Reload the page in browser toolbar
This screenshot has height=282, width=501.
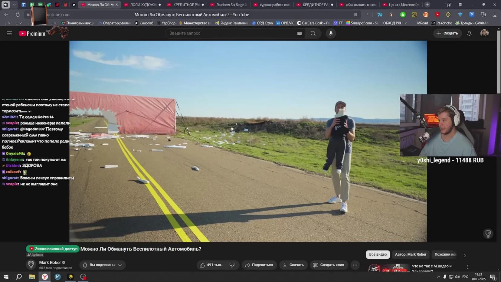click(x=18, y=15)
